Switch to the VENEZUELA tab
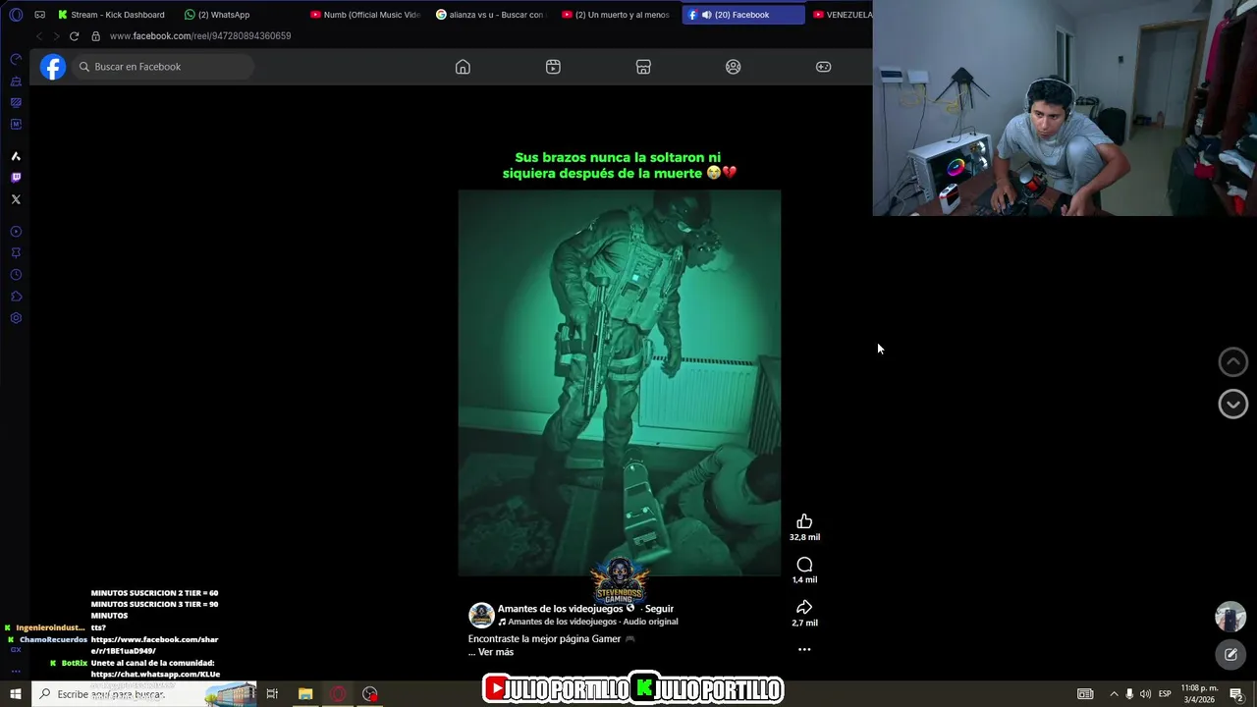 pos(841,15)
